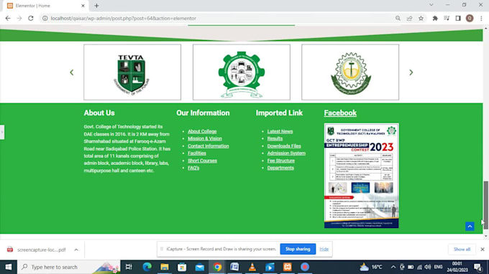Bookmark this tab with the star
The image size is (489, 274).
click(421, 19)
